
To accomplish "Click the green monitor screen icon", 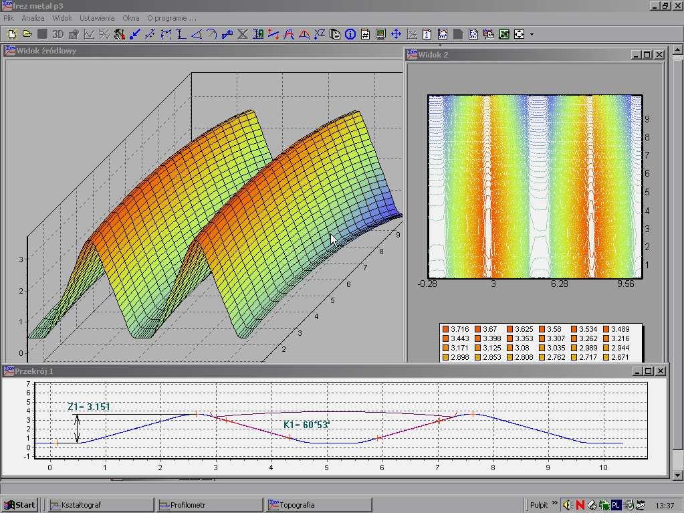I will click(381, 34).
